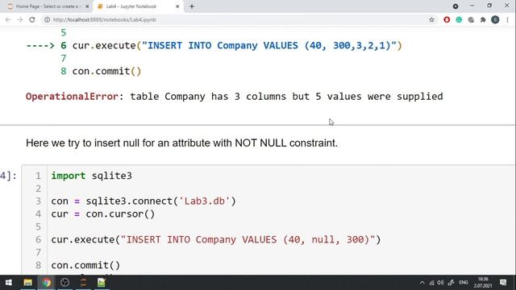516x290 pixels.
Task: Open a new browser tab
Action: coord(192,6)
